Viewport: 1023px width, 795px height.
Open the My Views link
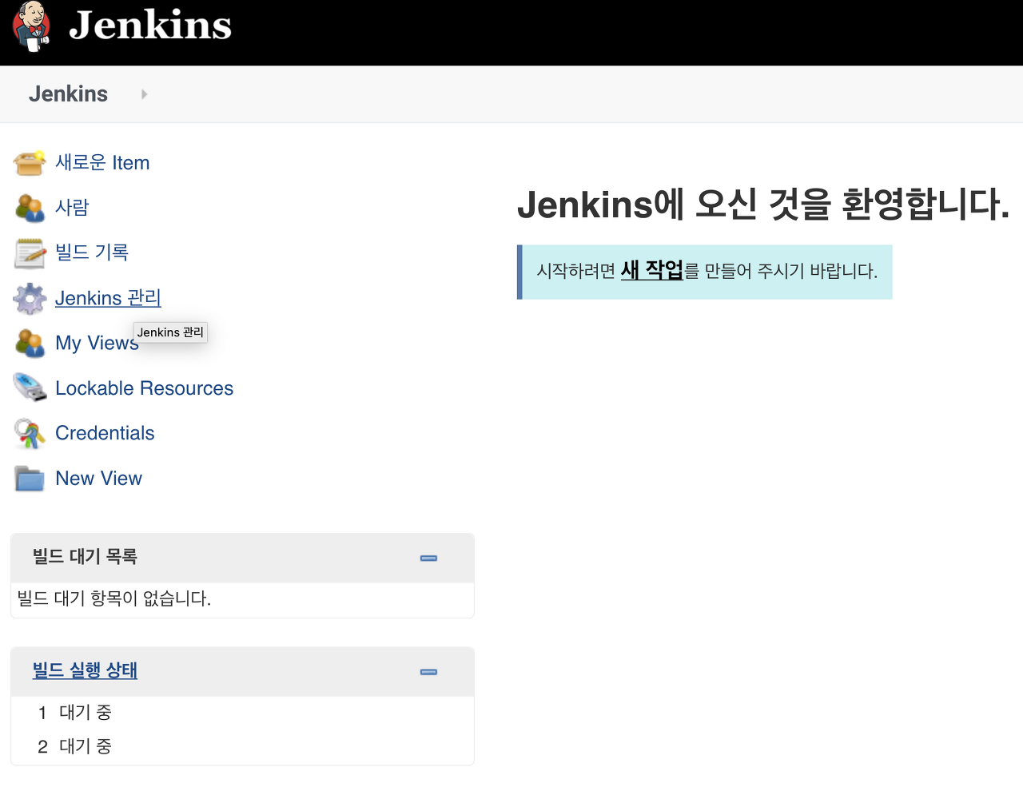coord(97,343)
